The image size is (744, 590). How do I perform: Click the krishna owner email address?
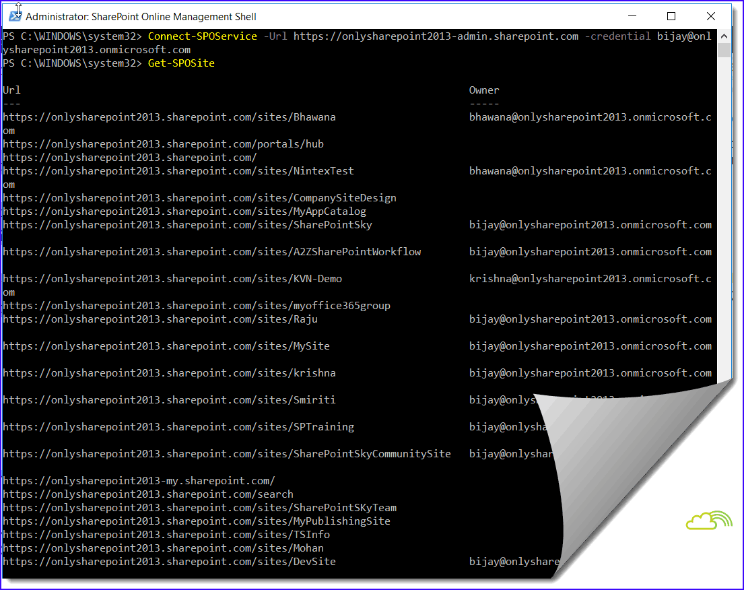tap(590, 278)
